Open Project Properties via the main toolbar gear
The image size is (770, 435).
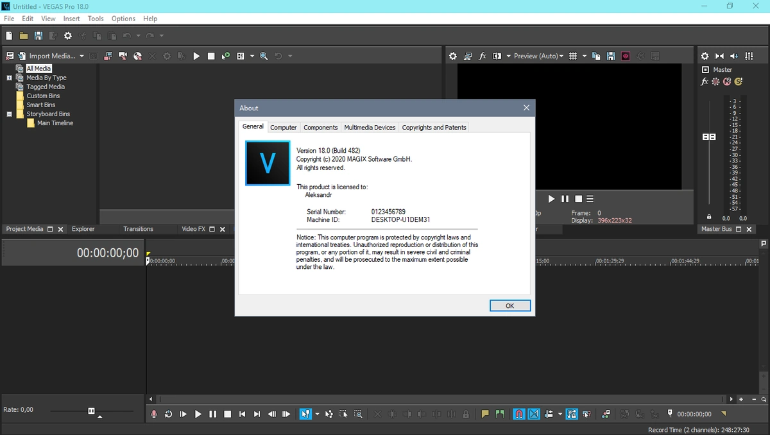pyautogui.click(x=68, y=36)
